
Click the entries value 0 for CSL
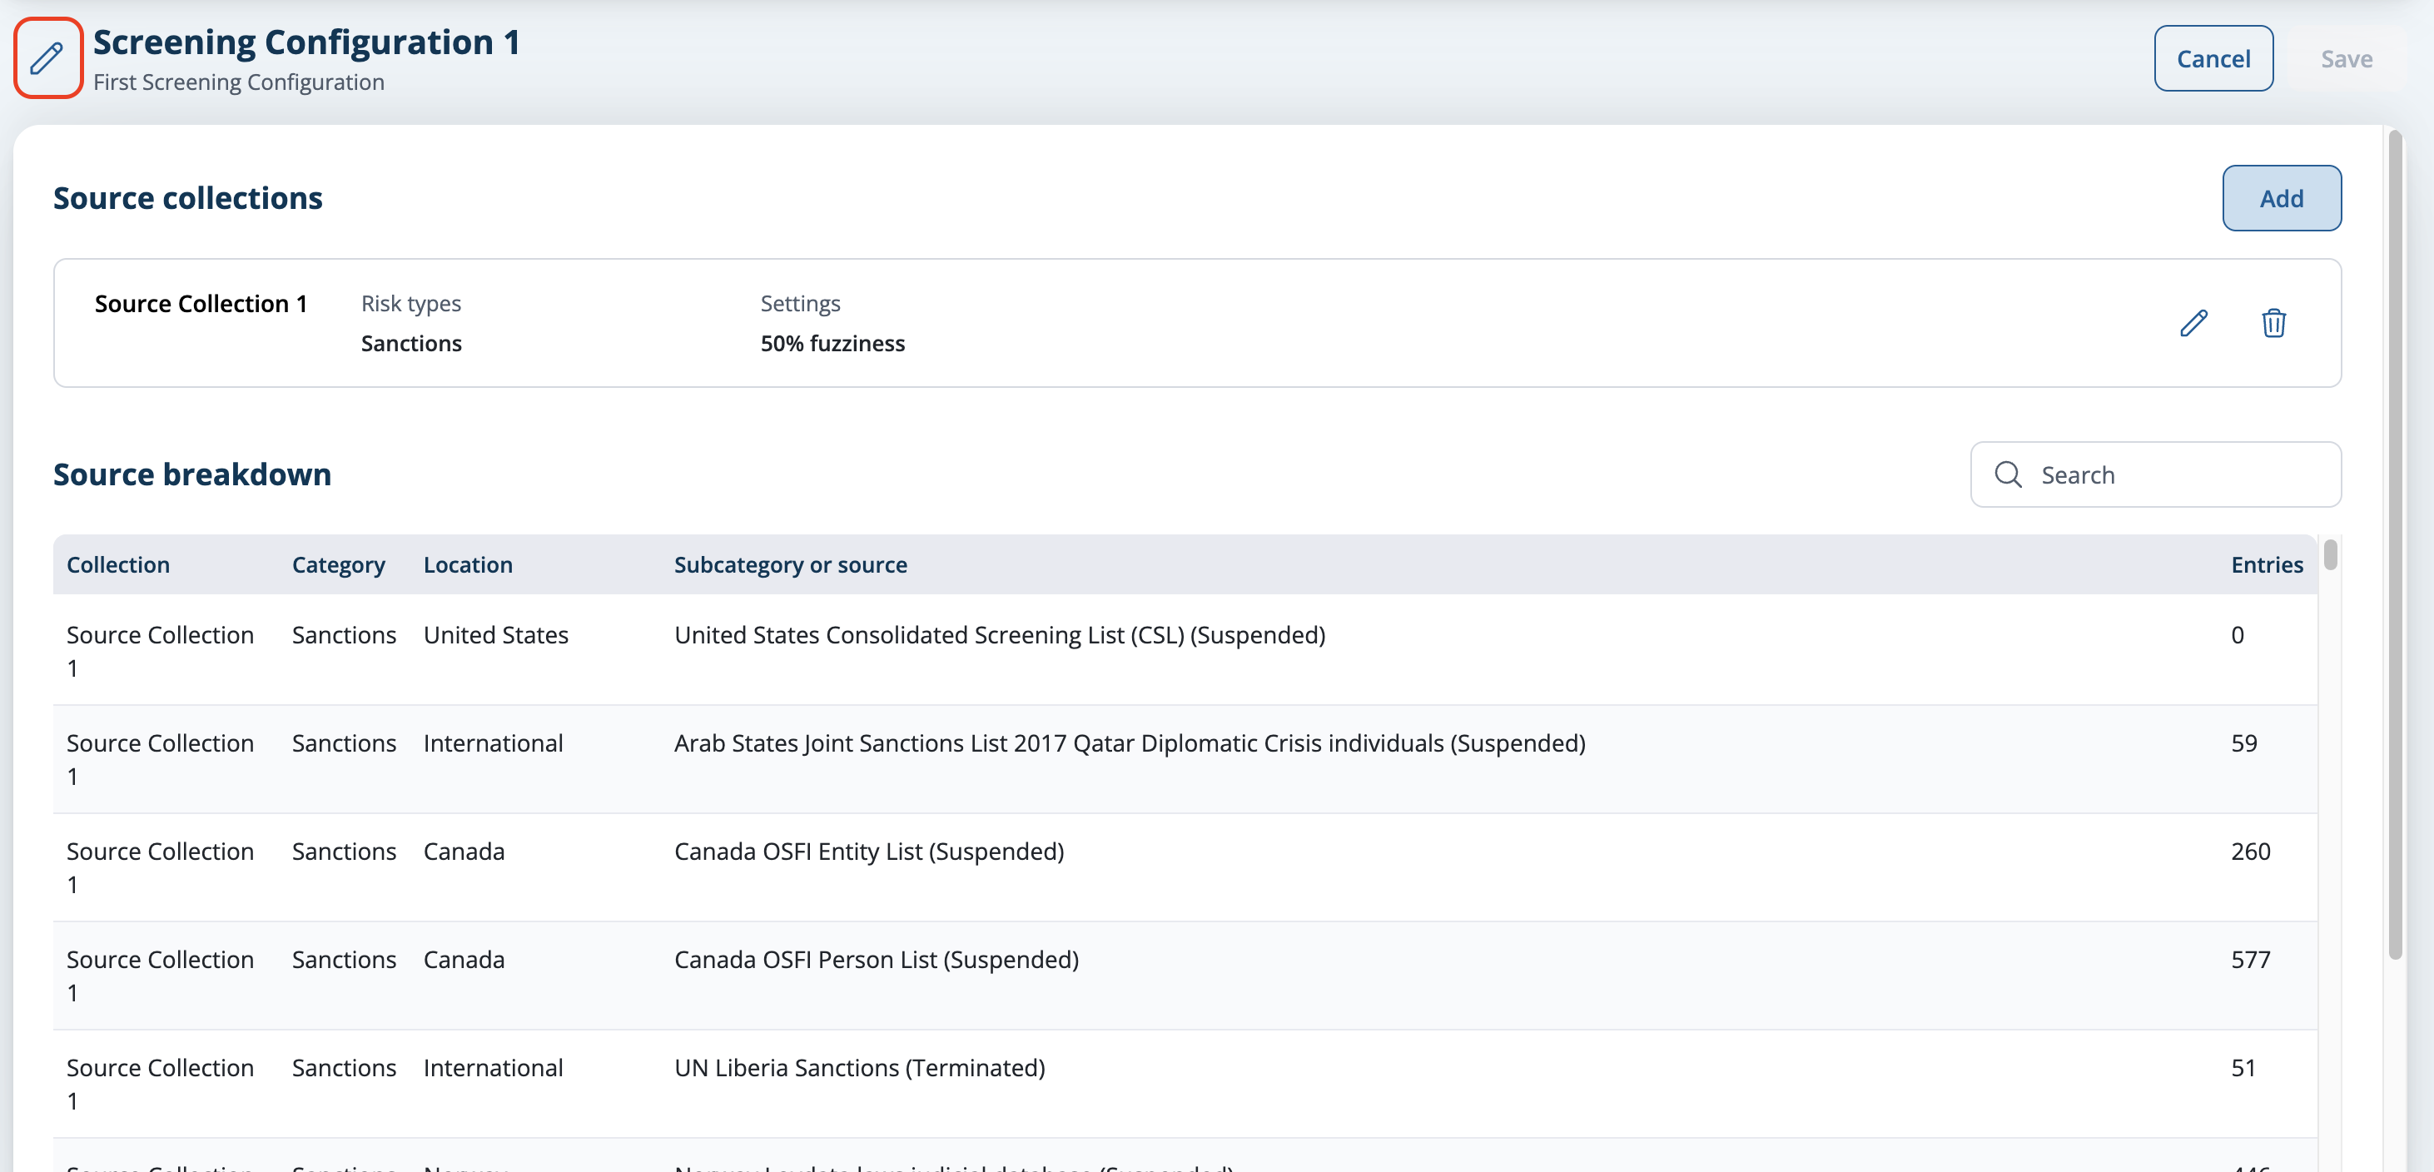coord(2237,635)
